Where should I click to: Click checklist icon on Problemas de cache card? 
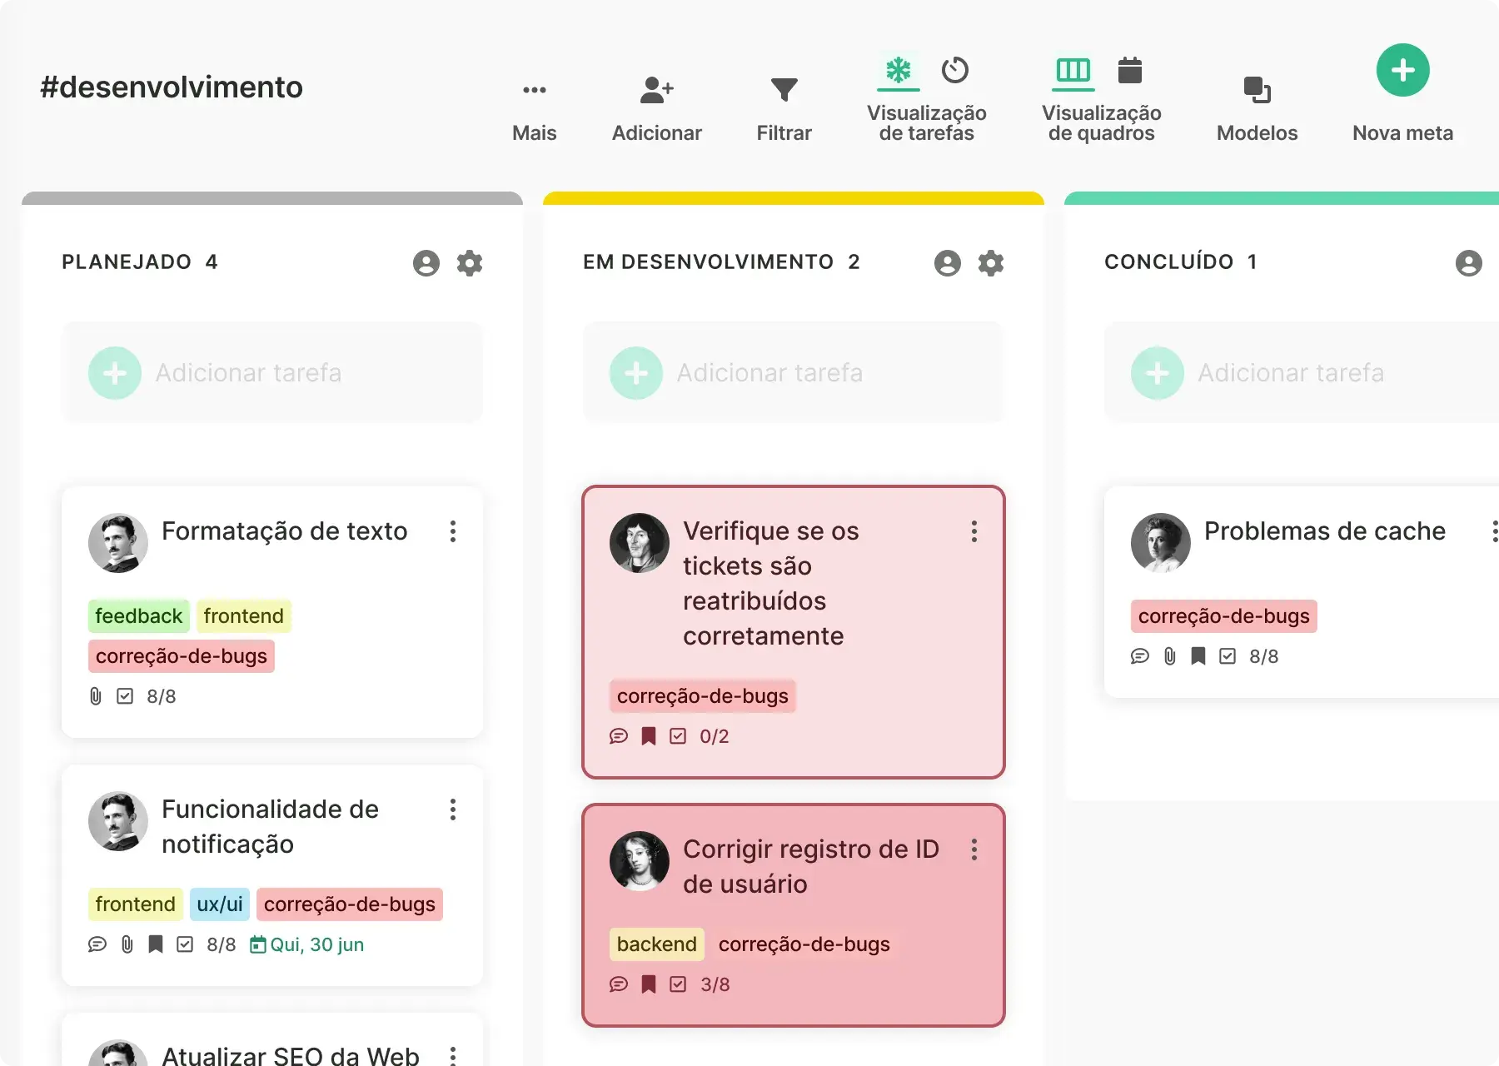click(x=1227, y=656)
